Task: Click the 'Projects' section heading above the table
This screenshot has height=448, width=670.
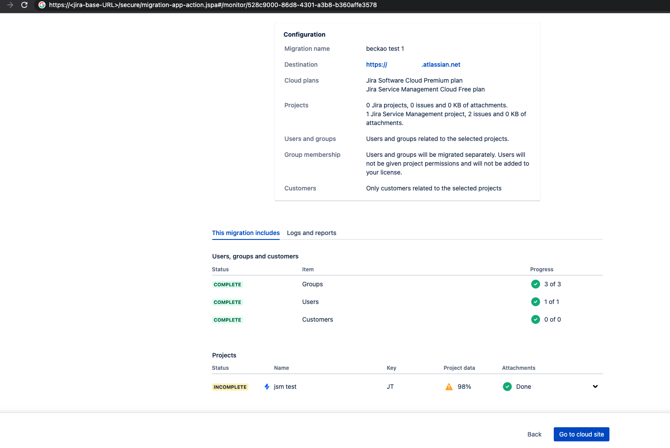Action: pyautogui.click(x=224, y=355)
